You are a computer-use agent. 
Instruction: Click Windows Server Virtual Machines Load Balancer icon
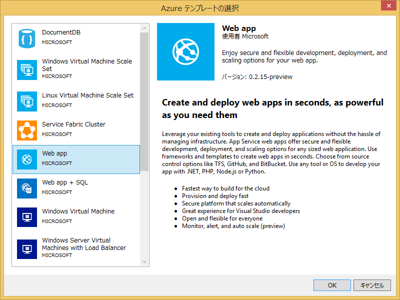point(27,249)
